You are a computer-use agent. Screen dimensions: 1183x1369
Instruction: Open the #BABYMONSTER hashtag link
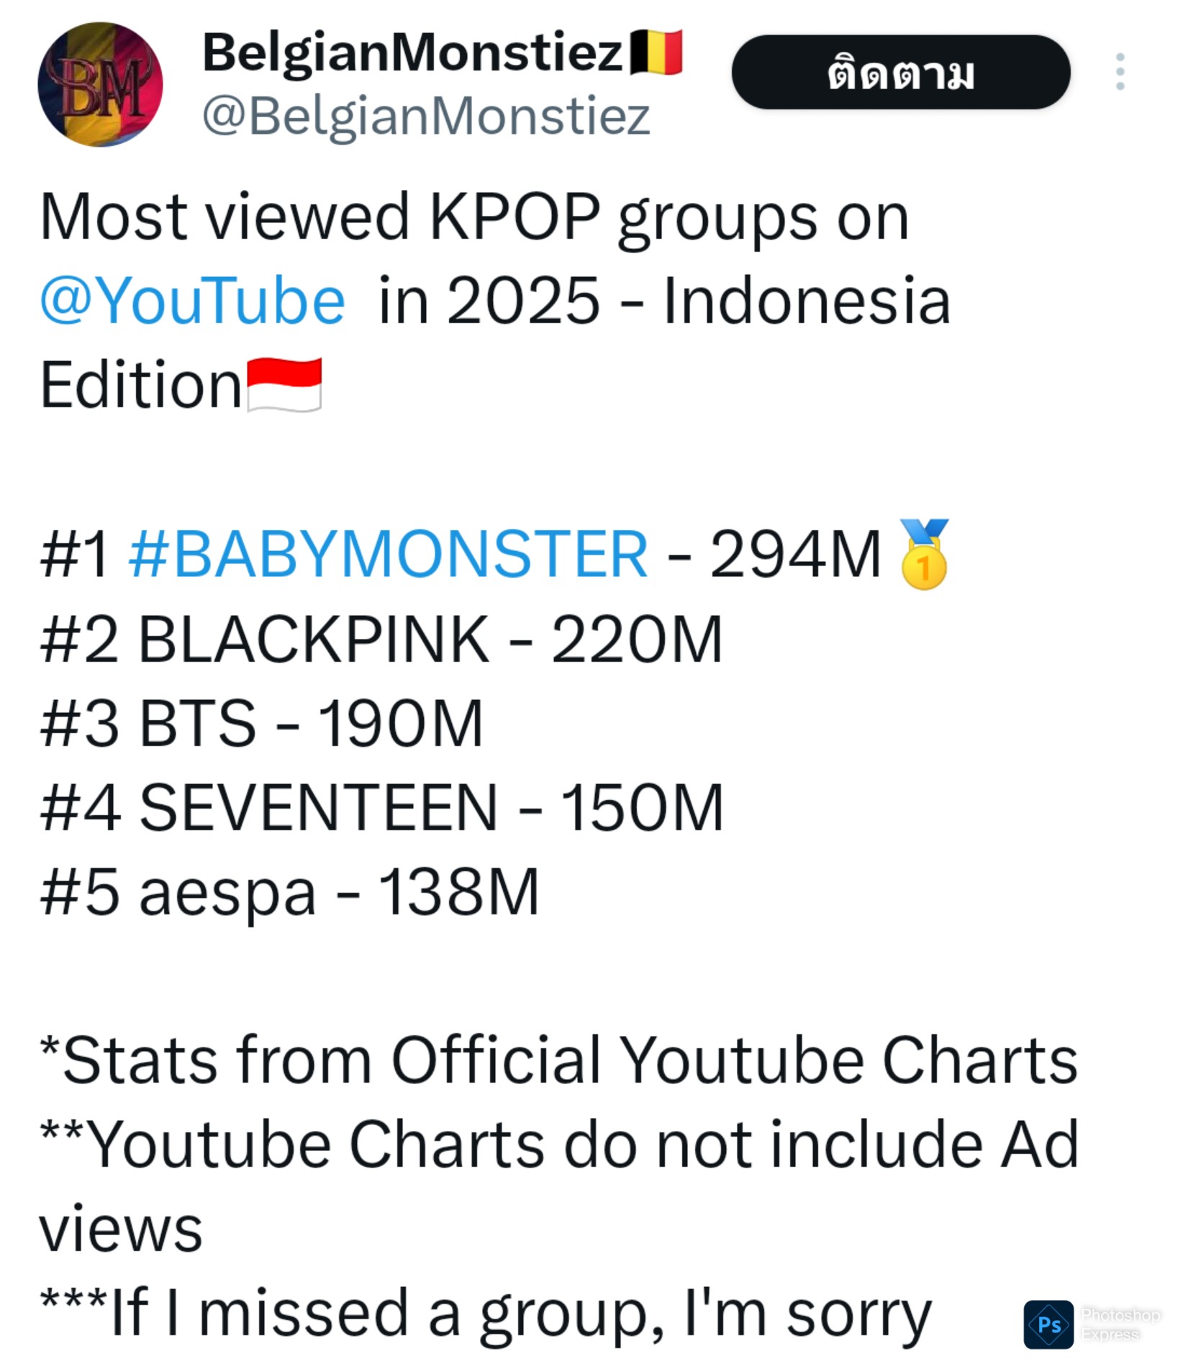coord(389,555)
